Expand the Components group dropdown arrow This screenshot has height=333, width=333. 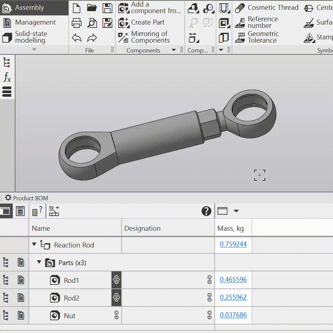(174, 50)
